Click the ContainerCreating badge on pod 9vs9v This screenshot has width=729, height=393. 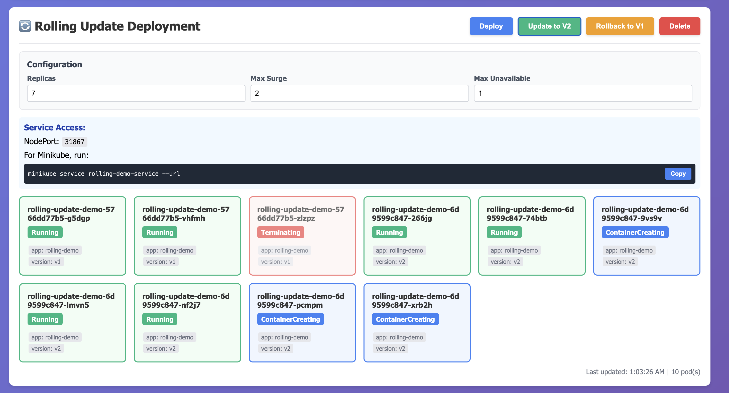(635, 232)
